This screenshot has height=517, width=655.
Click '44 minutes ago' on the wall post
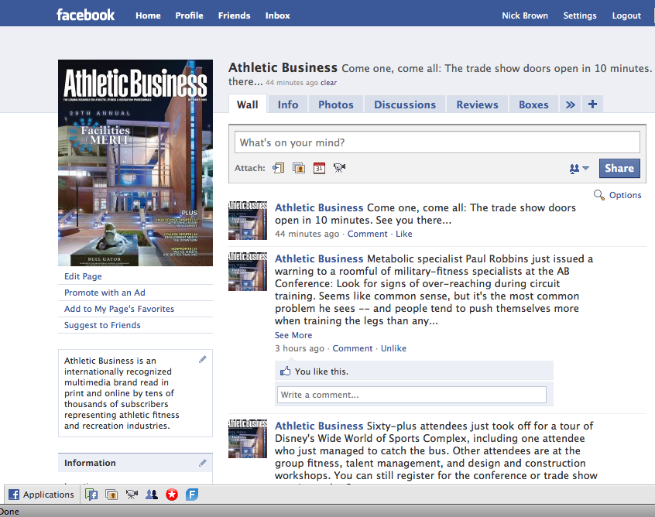coord(307,234)
